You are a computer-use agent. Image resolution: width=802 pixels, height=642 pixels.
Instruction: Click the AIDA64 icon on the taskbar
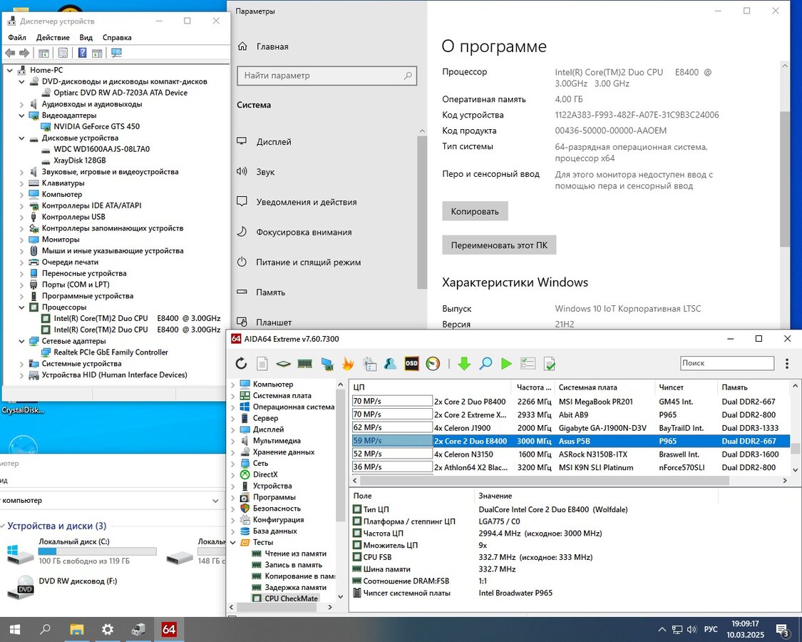(169, 629)
